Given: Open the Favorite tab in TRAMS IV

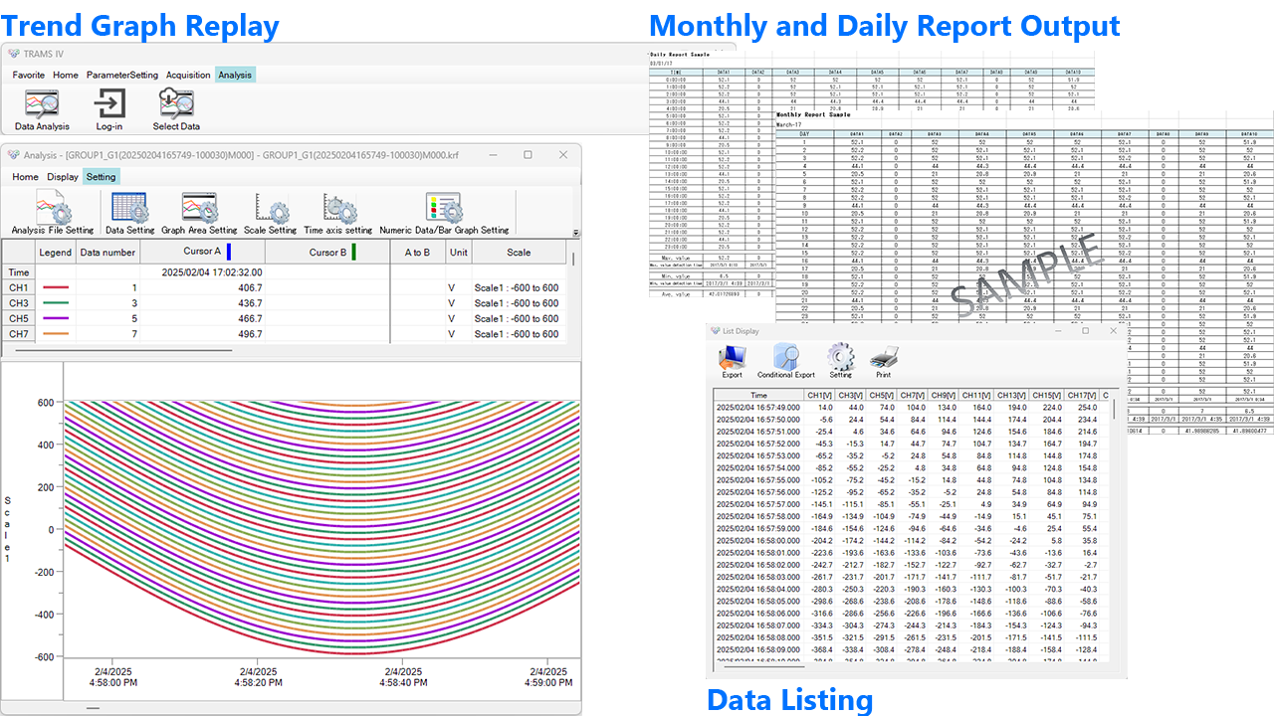Looking at the screenshot, I should tap(29, 75).
